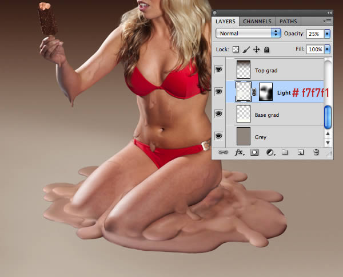Delete the layer with the trash icon

coord(316,152)
